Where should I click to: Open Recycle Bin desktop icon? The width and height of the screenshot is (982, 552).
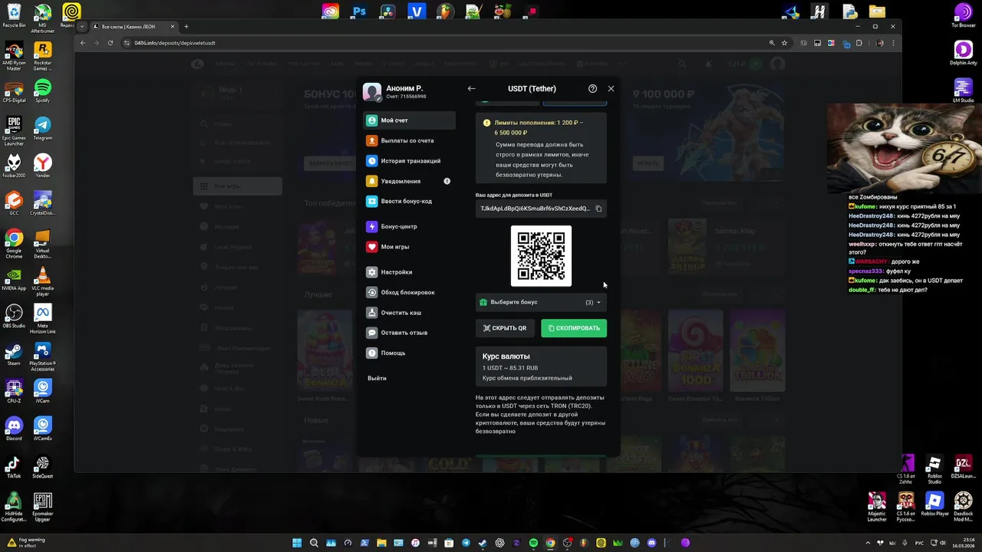(14, 16)
